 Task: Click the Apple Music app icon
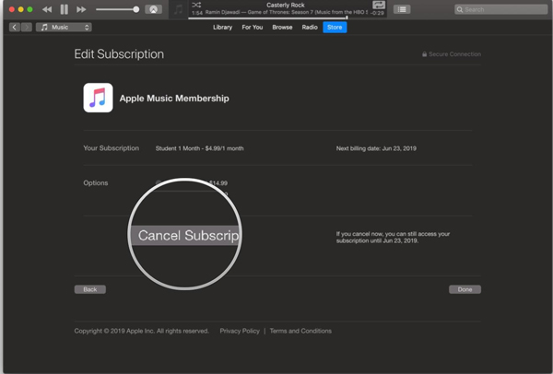[98, 98]
